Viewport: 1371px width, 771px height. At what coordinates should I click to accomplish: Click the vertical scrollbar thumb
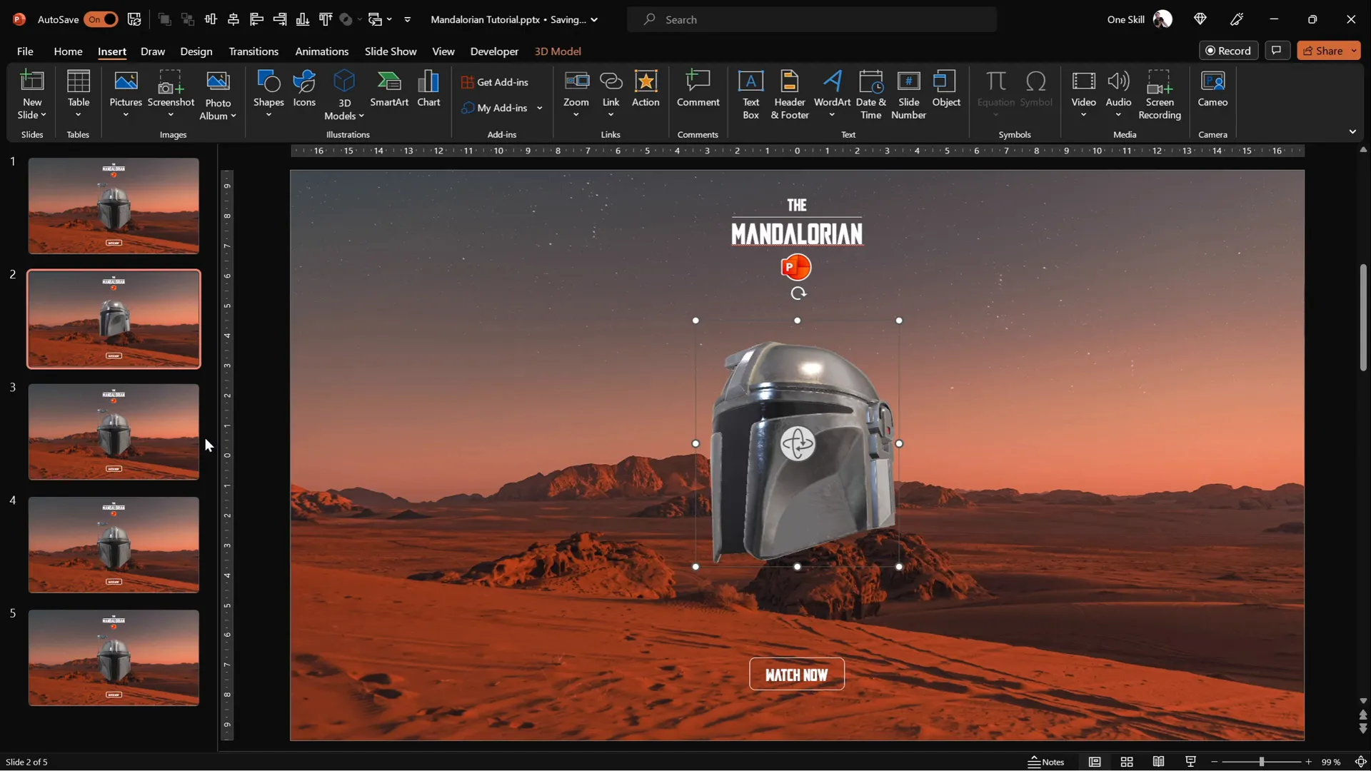click(x=1363, y=318)
